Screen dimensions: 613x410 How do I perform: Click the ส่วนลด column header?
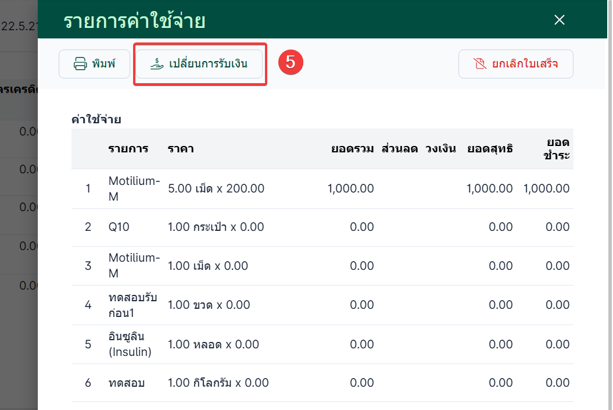click(400, 149)
